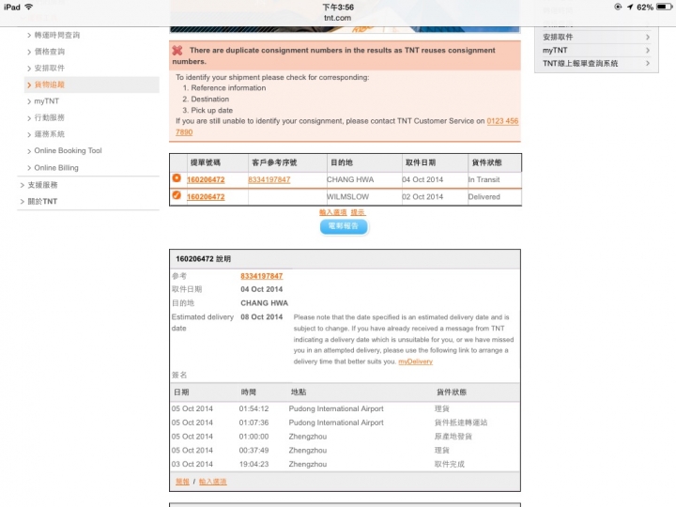Tap location arrow icon in status bar
The width and height of the screenshot is (676, 507).
coord(630,7)
